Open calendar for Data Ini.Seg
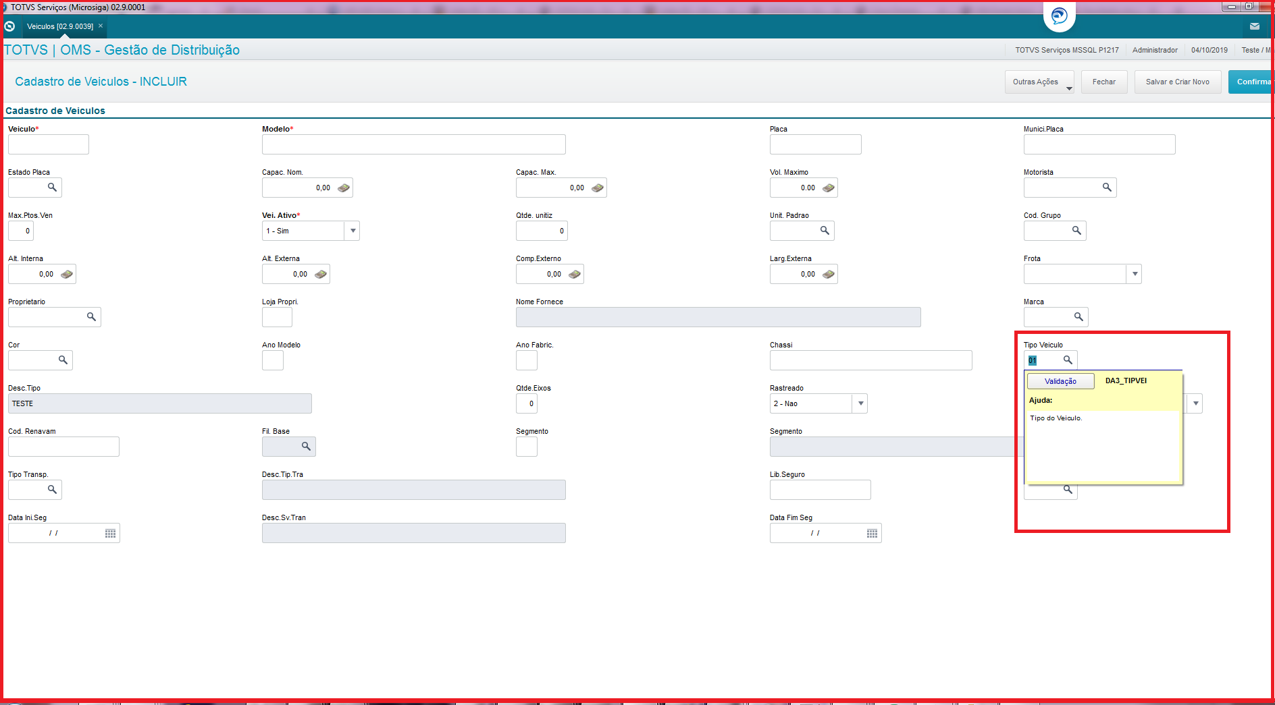 [110, 534]
